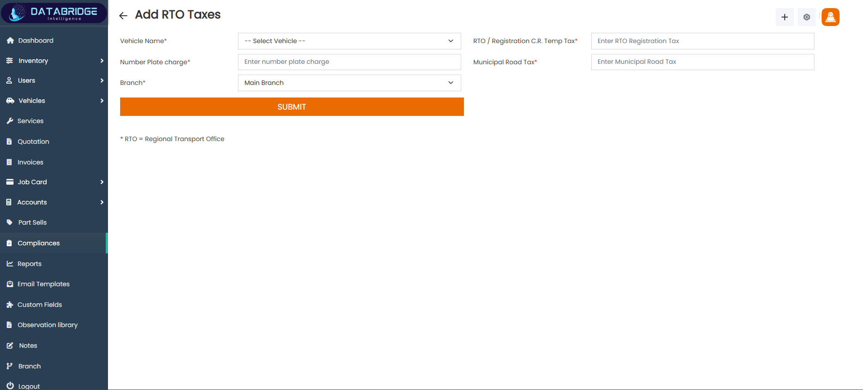Viewport: 863px width, 390px height.
Task: Open the Quotation menu item
Action: 54,142
